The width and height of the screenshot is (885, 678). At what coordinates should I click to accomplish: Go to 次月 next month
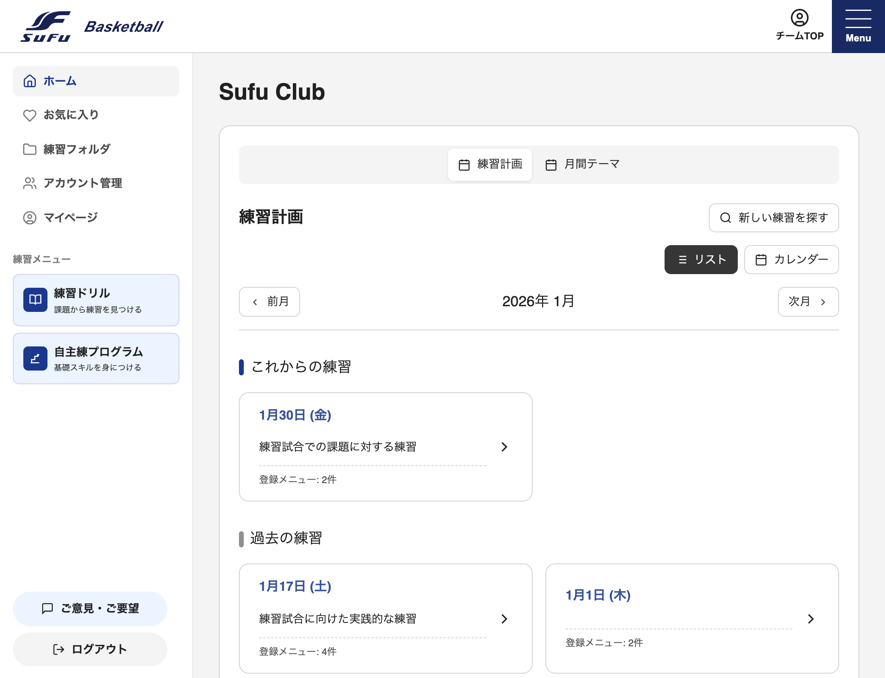click(x=808, y=301)
